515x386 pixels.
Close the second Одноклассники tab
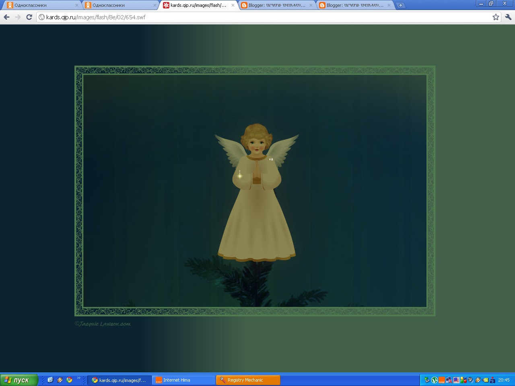point(154,5)
